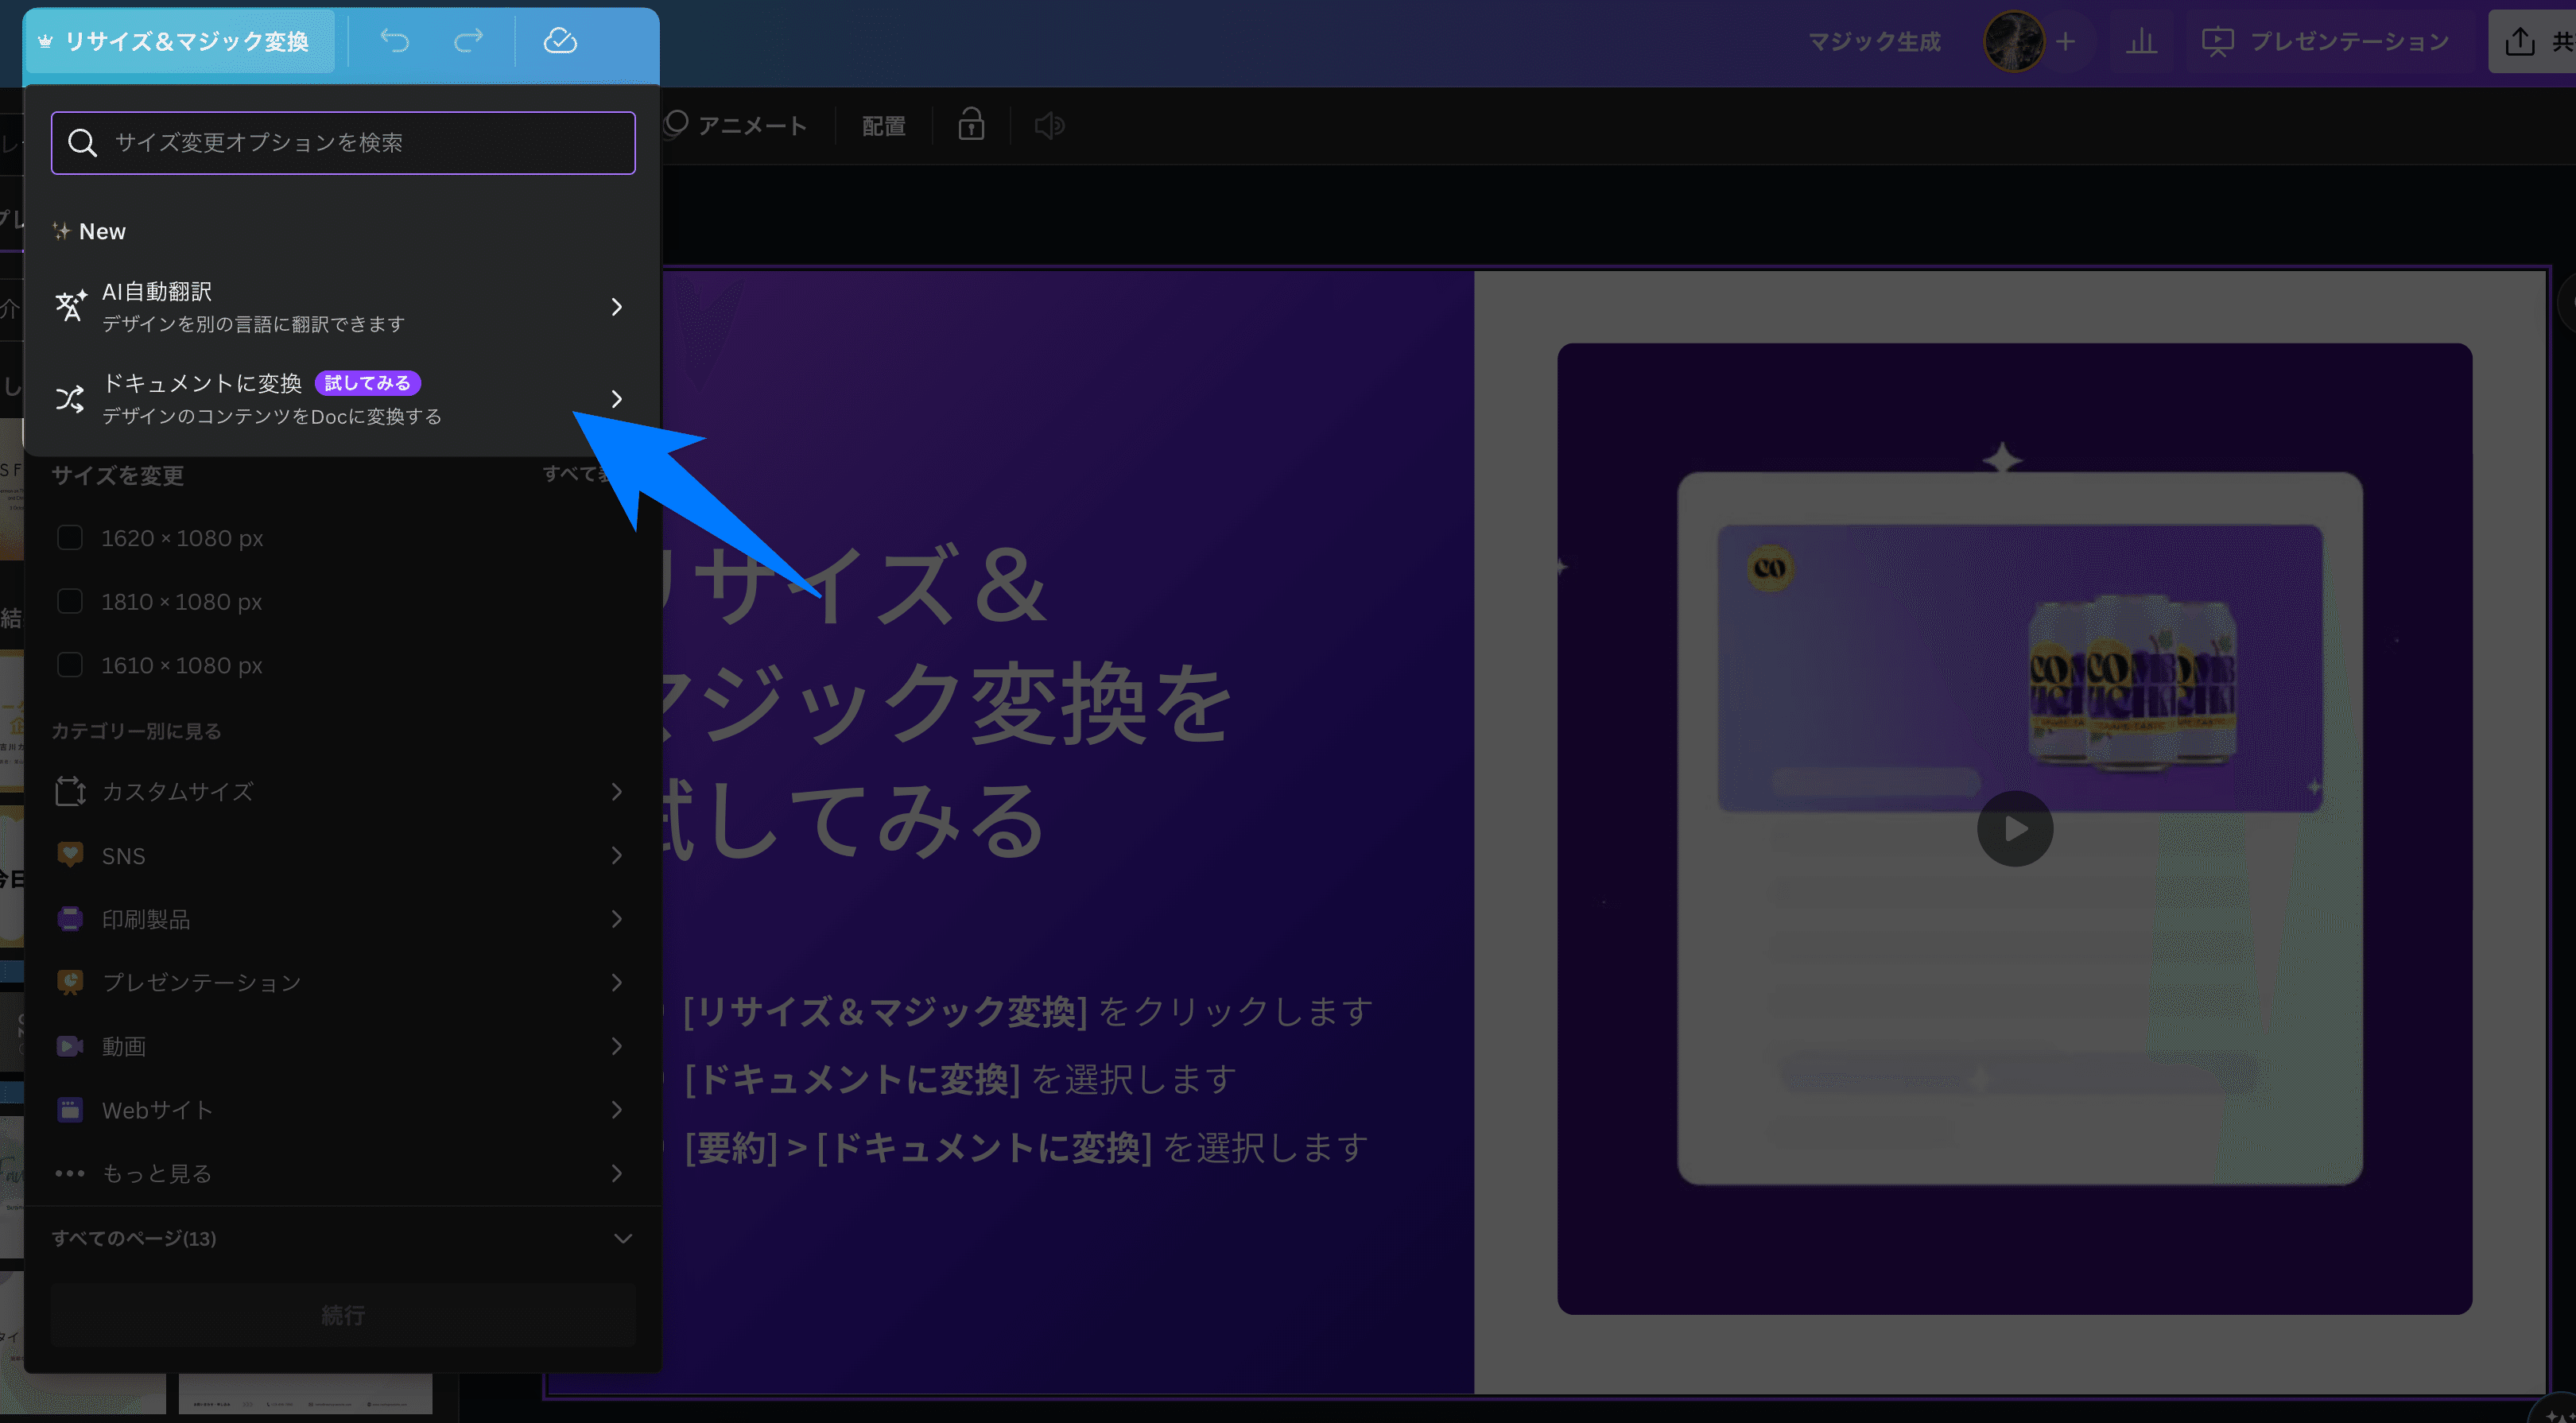Click the プレゼンテーション button
Viewport: 2576px width, 1423px height.
(x=2325, y=41)
